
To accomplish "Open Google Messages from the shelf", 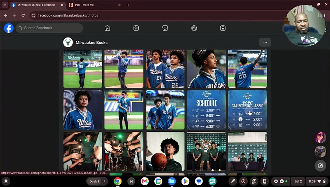I will [199, 181].
